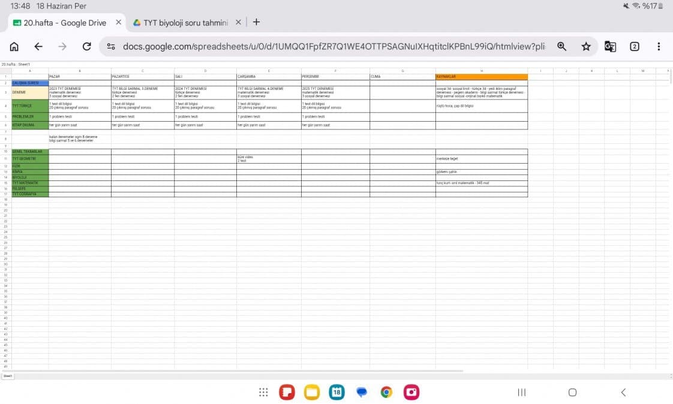Select the green TYT TÜRKÇE cell
Viewport: 673px width, 404px height.
(30, 106)
